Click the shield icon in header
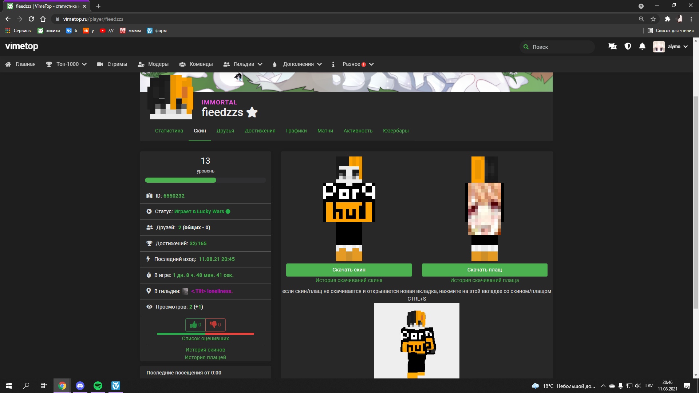 coord(628,47)
